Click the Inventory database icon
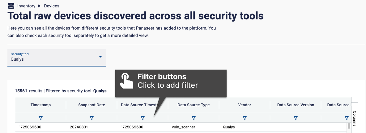This screenshot has height=133, width=366. pos(11,6)
